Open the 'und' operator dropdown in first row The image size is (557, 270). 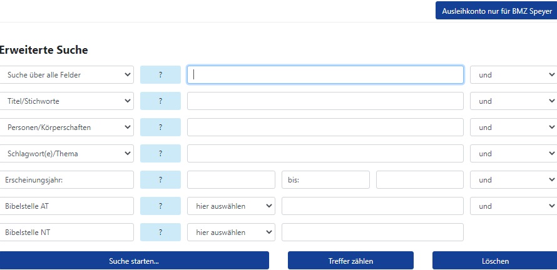[514, 75]
